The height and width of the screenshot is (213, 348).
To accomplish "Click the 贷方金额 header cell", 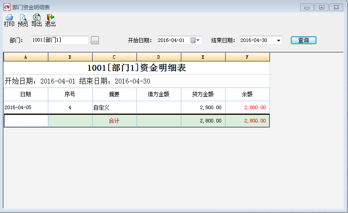I will [203, 95].
